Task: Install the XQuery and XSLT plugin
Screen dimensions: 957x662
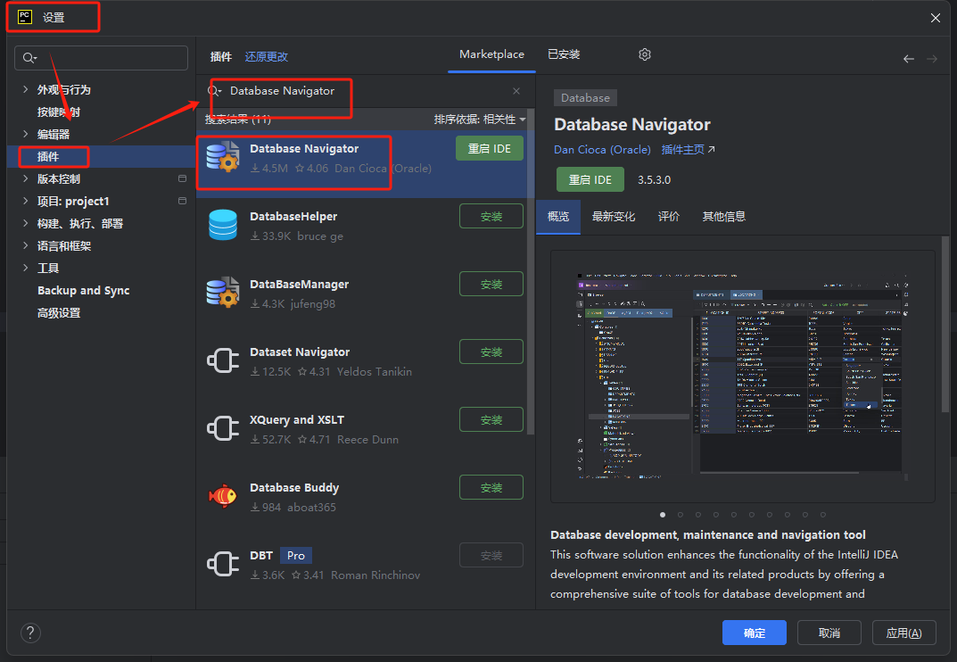Action: 491,419
